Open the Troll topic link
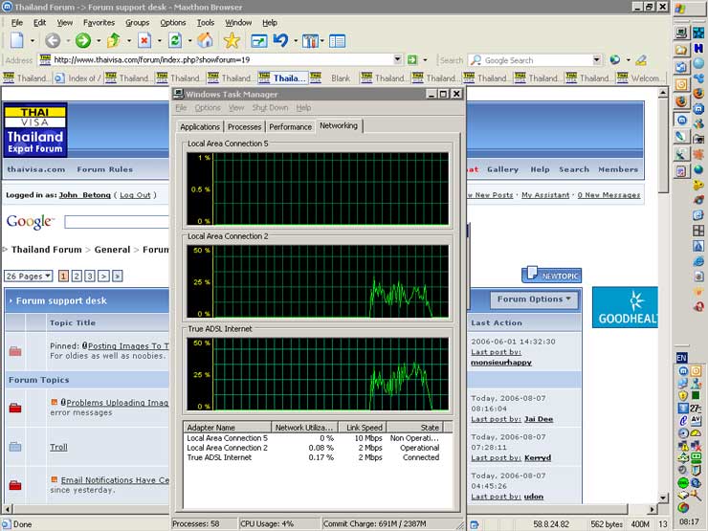The height and width of the screenshot is (531, 708). [58, 447]
